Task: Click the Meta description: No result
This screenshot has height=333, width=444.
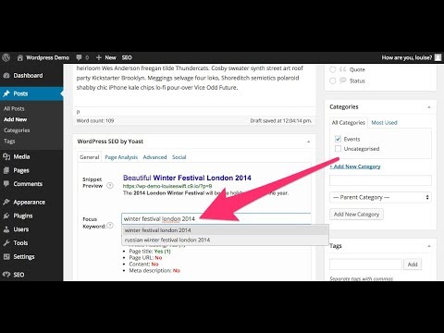Action: tap(154, 271)
